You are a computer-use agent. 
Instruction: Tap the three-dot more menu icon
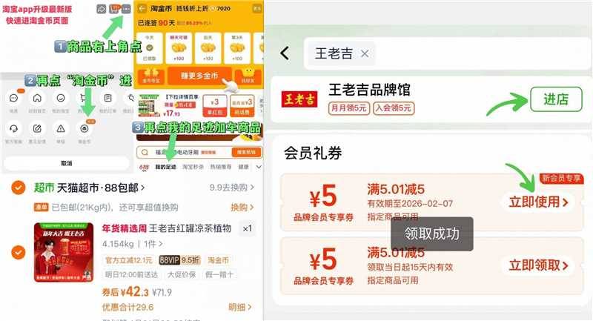click(x=127, y=9)
